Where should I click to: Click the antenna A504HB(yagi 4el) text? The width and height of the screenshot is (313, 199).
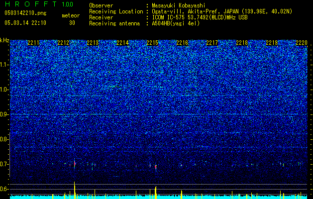click(x=176, y=23)
